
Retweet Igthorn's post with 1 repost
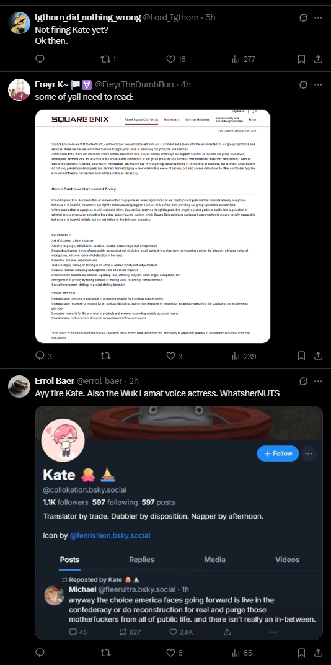coord(108,60)
